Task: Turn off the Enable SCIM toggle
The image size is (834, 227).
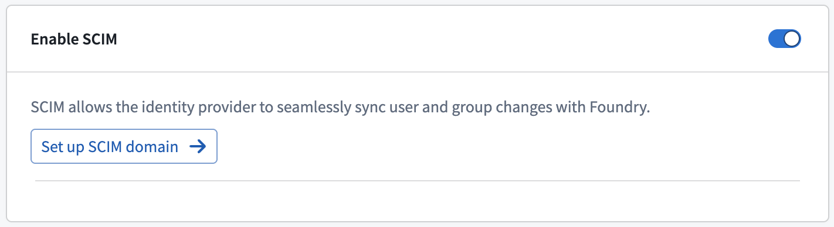Action: click(784, 39)
